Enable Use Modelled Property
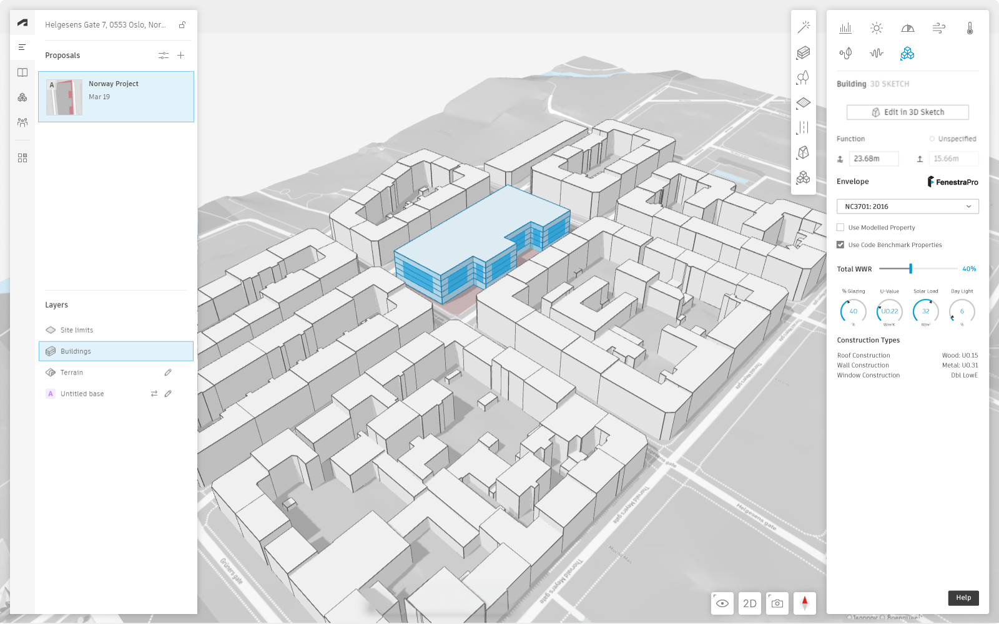999x624 pixels. click(840, 227)
